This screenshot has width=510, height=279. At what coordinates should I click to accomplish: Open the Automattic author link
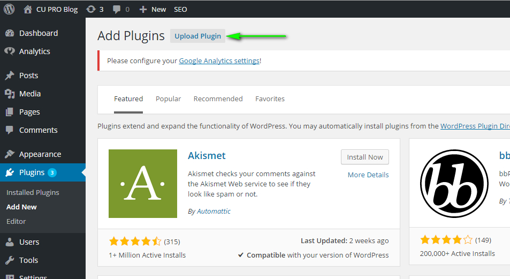(214, 212)
